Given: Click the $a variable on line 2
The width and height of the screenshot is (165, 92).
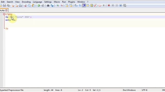Looking at the screenshot, I should (x=7, y=17).
